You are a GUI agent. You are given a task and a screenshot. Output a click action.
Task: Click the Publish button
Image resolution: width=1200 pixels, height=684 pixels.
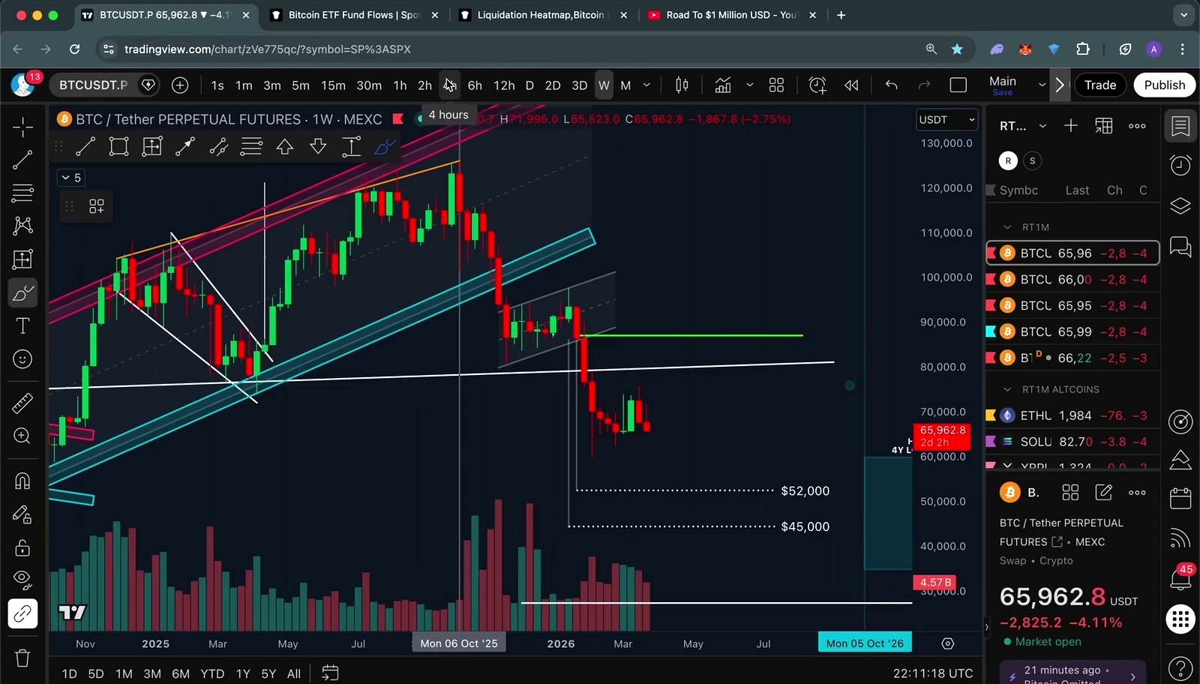coord(1164,85)
